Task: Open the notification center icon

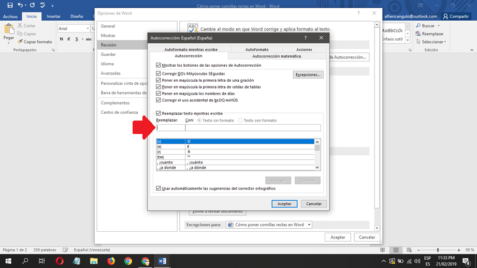Action: pos(466,261)
